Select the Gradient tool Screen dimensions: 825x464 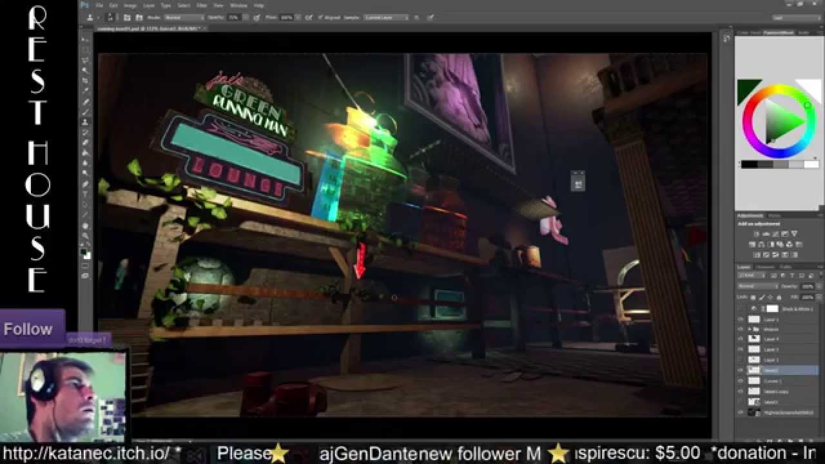click(x=85, y=153)
